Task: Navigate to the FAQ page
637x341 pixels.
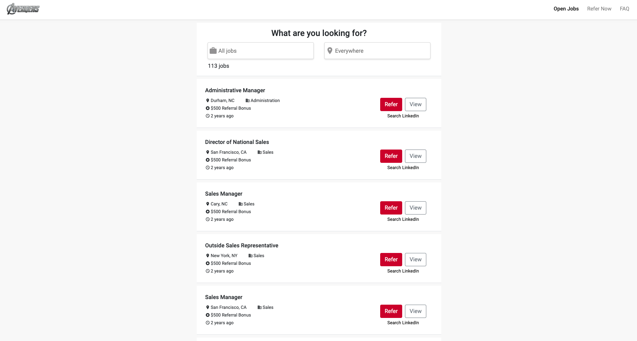Action: [x=624, y=9]
